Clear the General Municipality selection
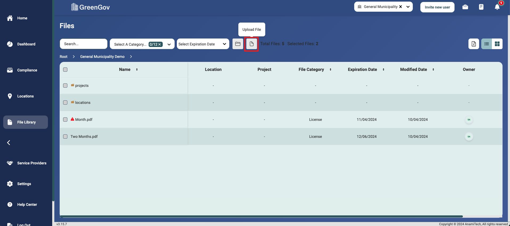Image resolution: width=510 pixels, height=226 pixels. tap(401, 7)
